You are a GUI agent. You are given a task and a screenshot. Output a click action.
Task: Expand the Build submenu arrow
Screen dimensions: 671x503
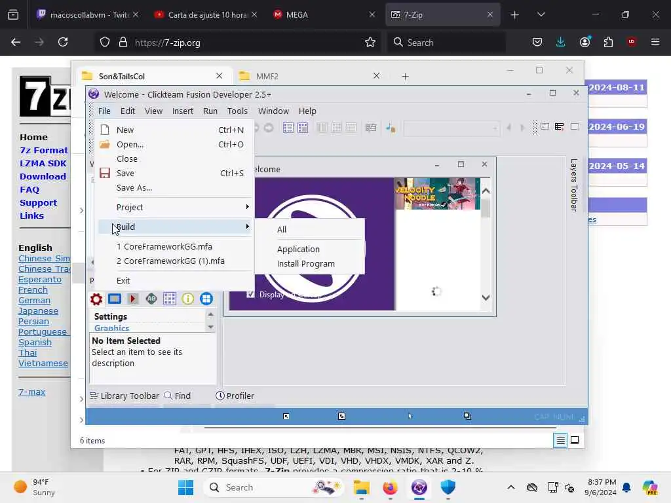click(247, 226)
